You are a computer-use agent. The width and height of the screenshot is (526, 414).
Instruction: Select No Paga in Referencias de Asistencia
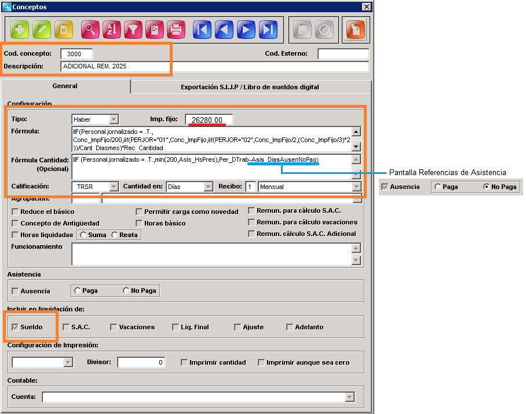point(487,186)
